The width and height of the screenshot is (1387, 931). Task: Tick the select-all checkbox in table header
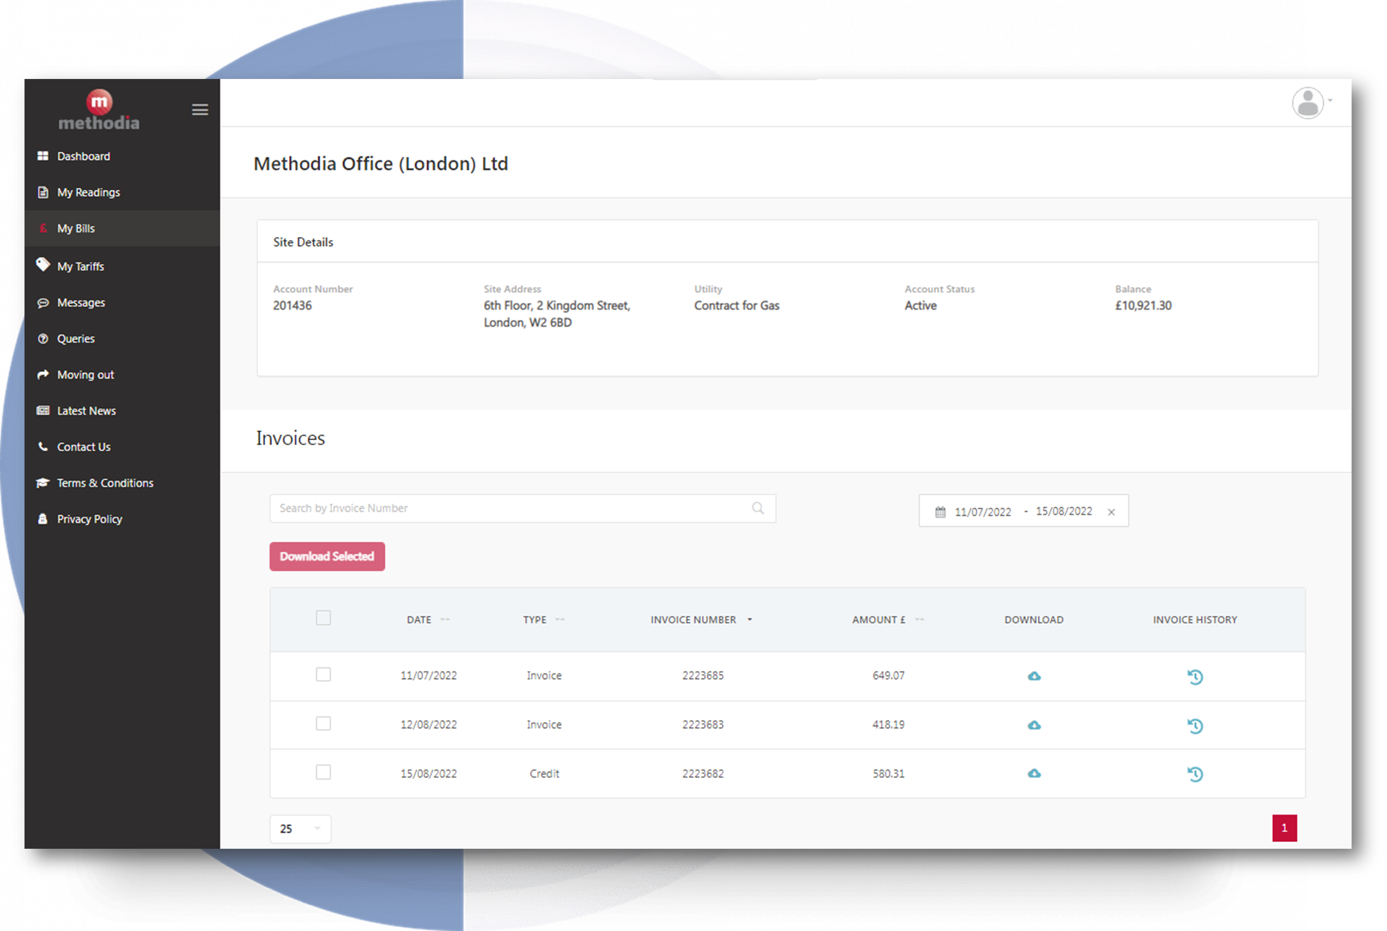pos(324,618)
